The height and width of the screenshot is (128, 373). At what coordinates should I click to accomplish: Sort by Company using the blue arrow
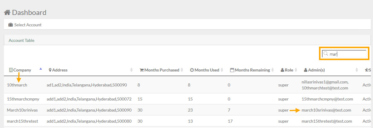click(x=41, y=69)
